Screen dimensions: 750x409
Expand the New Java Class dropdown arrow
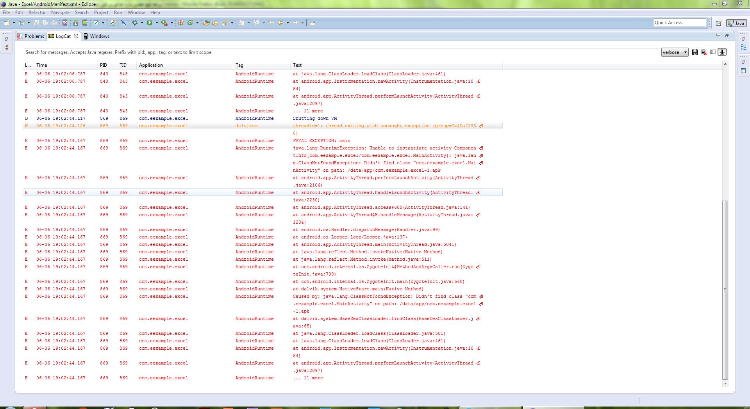pos(197,23)
